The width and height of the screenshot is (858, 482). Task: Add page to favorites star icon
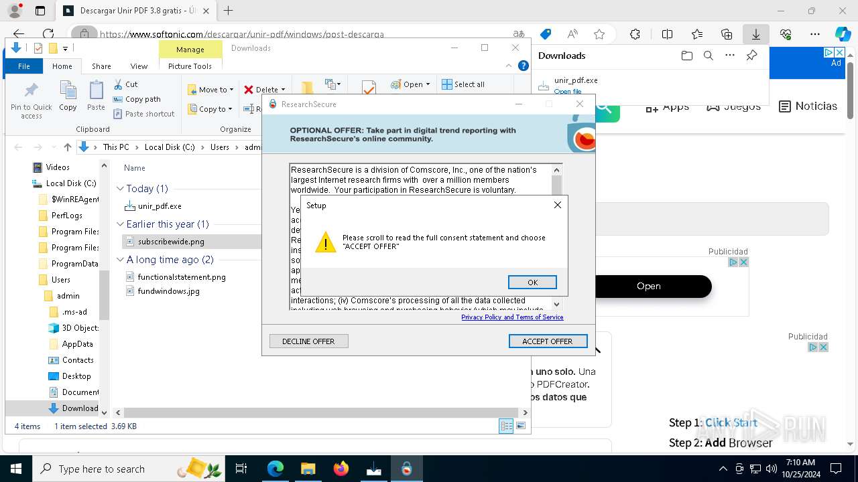(599, 34)
